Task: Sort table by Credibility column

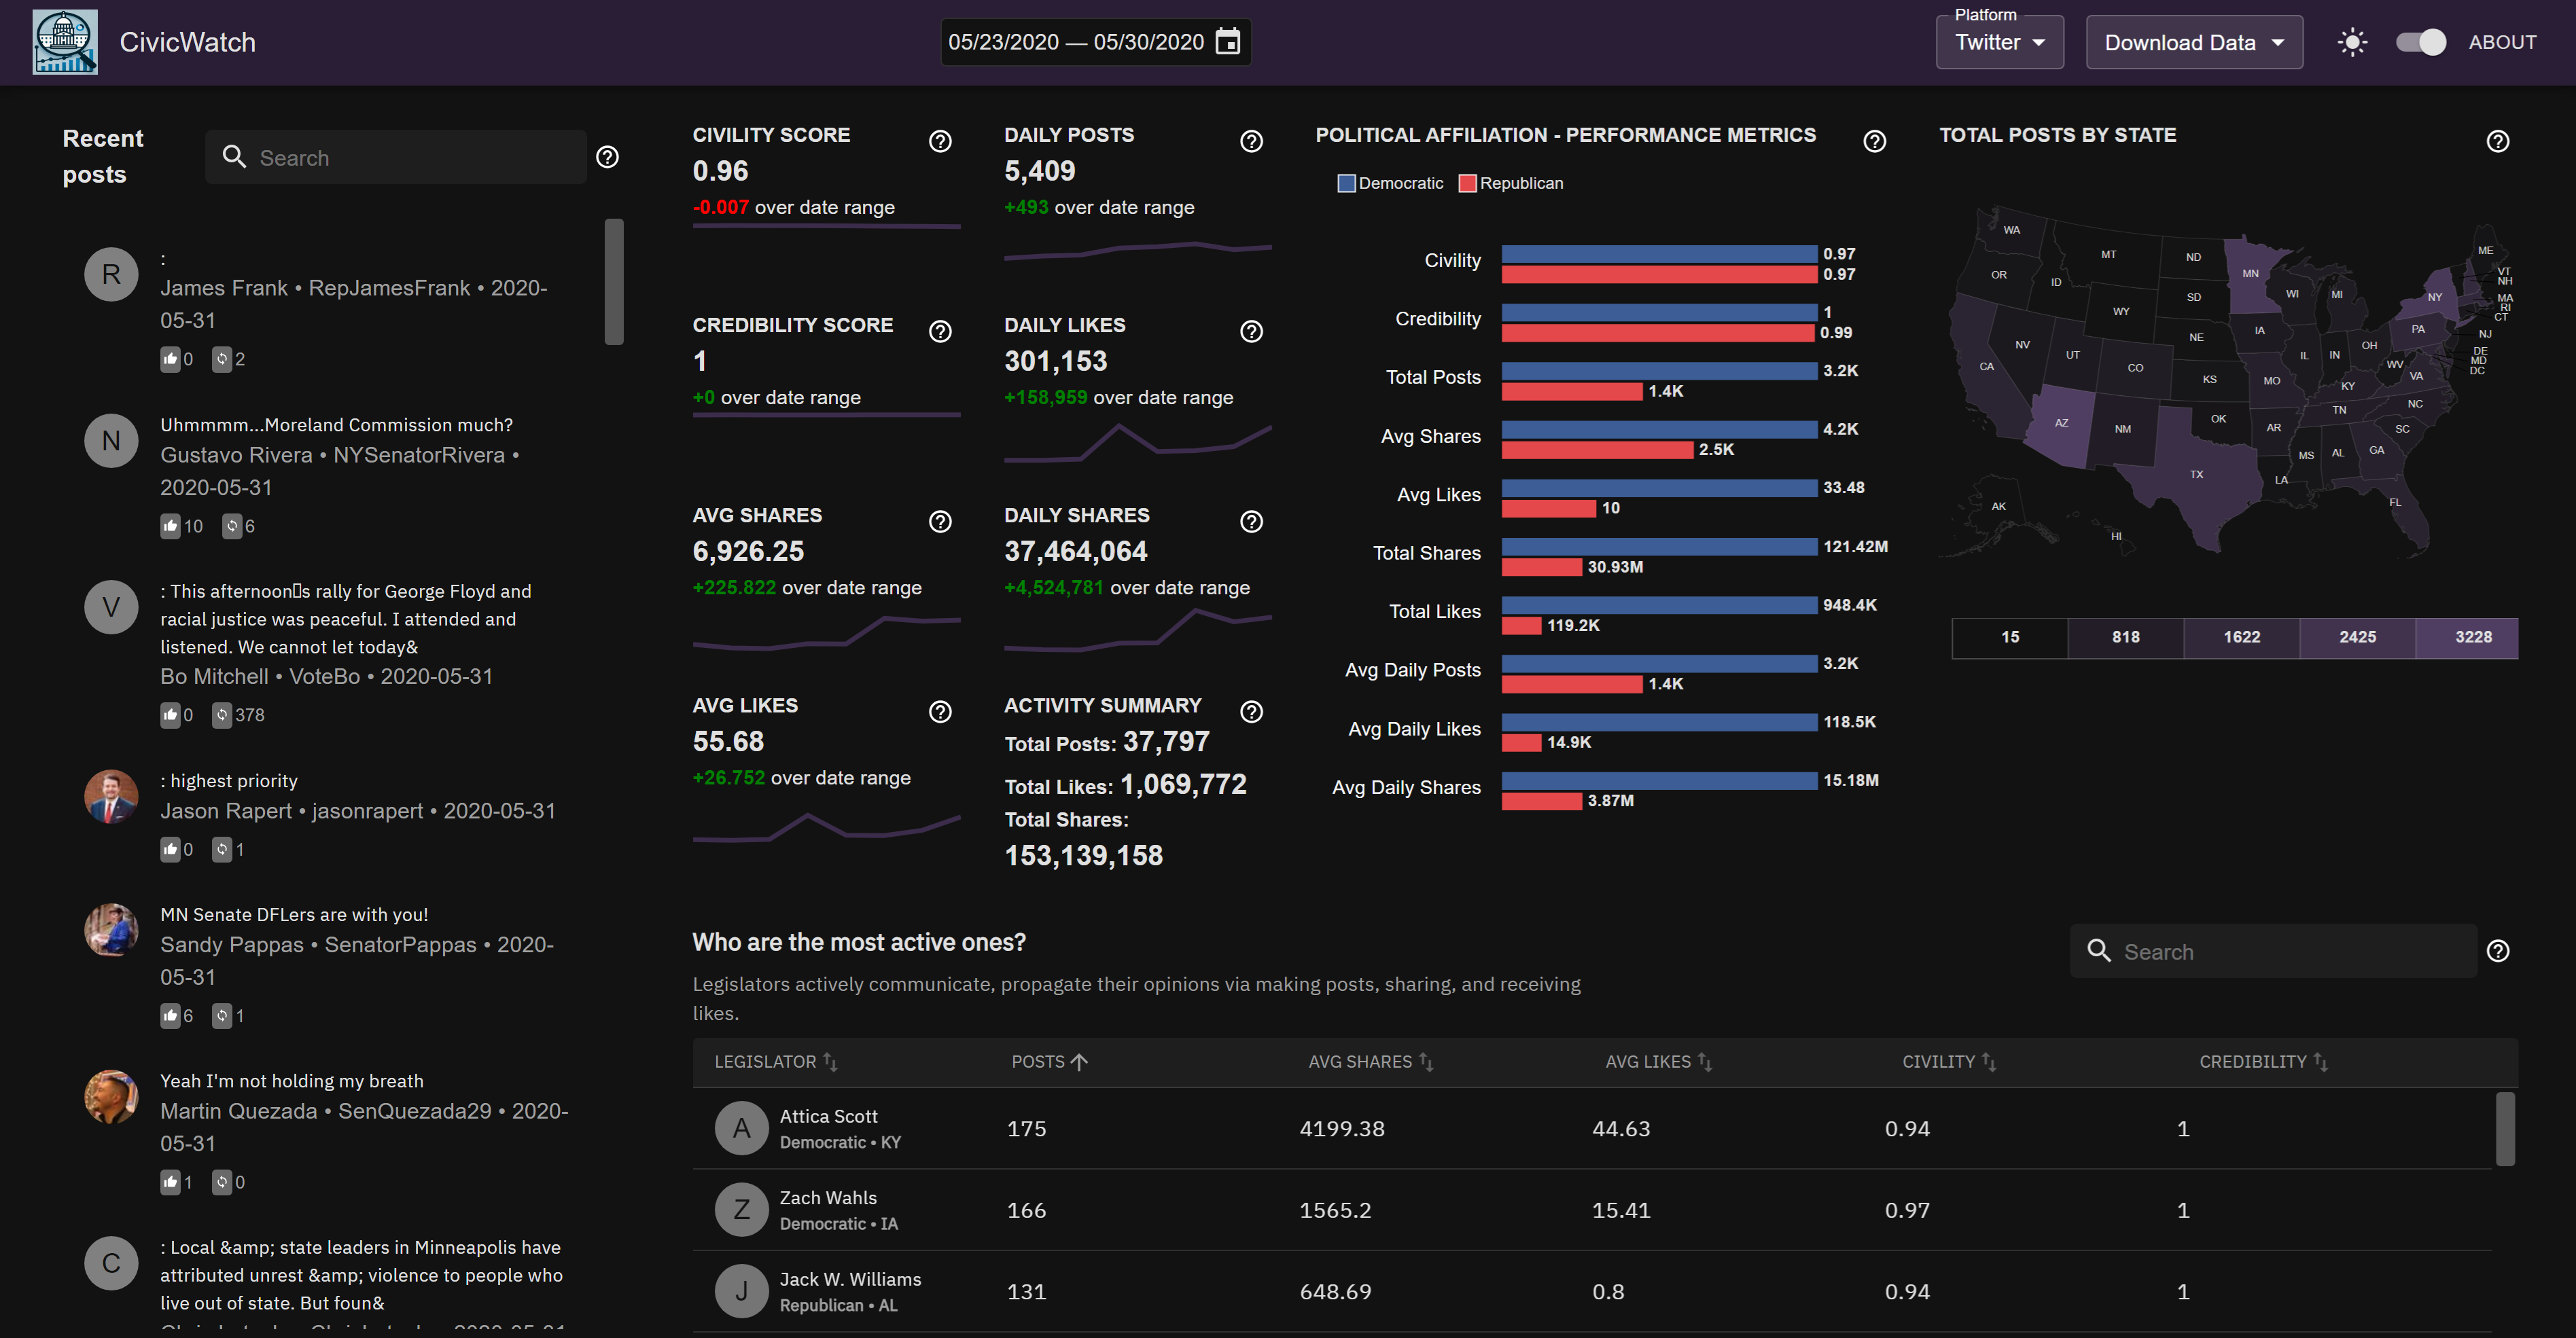Action: 2263,1061
